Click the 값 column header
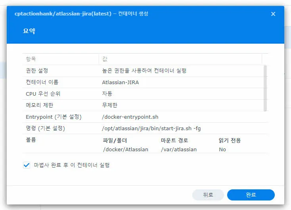This screenshot has height=210, width=291. click(180, 59)
